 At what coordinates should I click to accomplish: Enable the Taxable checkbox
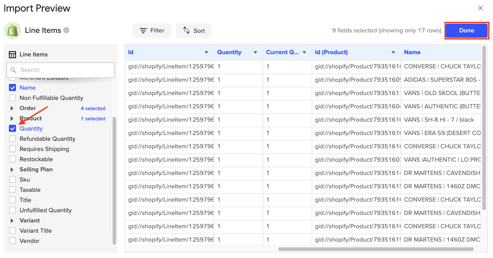(x=12, y=190)
